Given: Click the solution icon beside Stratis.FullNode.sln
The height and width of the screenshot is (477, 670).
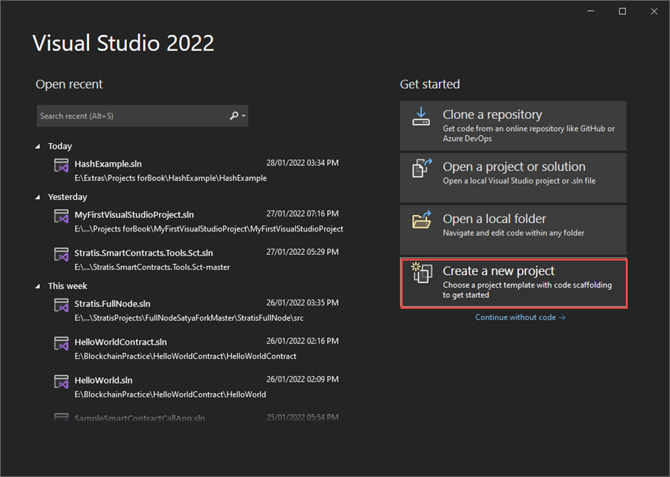Looking at the screenshot, I should (61, 305).
